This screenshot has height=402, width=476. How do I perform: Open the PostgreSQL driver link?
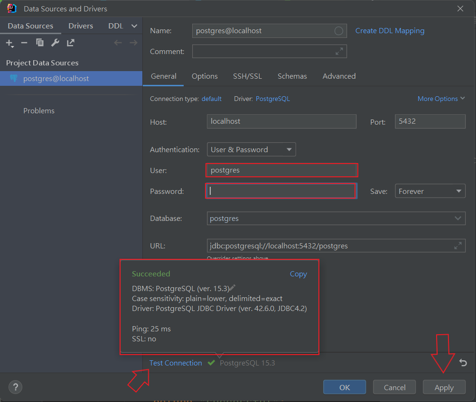click(272, 99)
